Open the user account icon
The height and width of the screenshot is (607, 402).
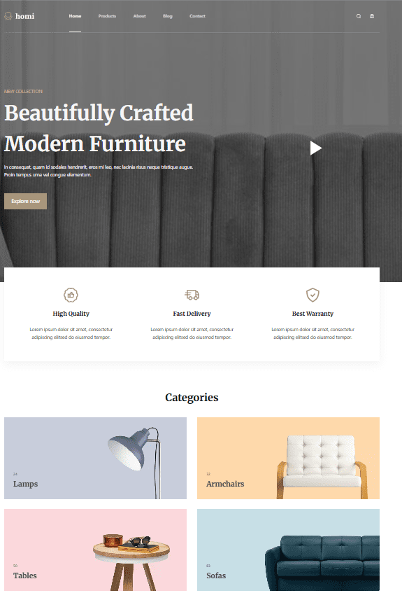click(372, 16)
